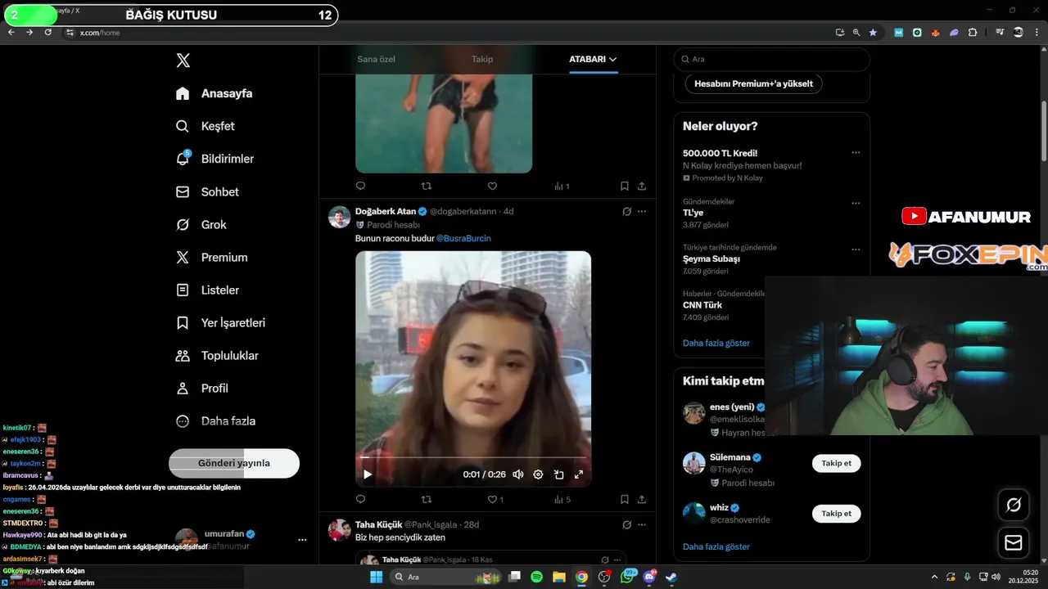
Task: Expand Daha fazla menu in sidebar
Action: tap(216, 420)
